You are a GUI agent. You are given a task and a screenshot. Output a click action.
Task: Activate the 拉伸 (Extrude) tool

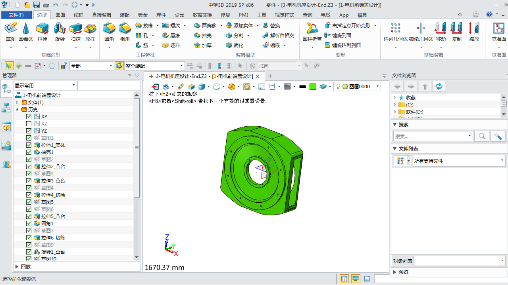42,32
